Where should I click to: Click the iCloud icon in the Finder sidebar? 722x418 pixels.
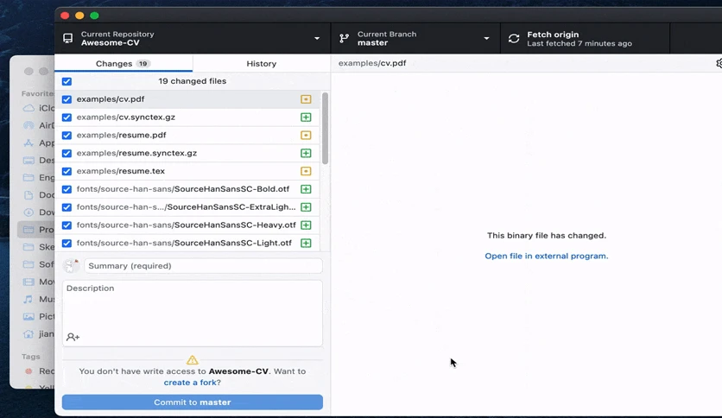click(x=28, y=108)
